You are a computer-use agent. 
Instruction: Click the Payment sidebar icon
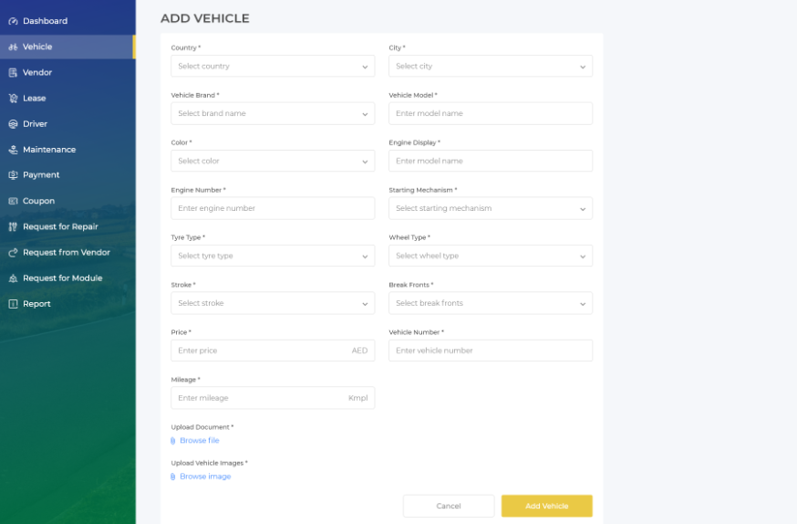point(13,175)
